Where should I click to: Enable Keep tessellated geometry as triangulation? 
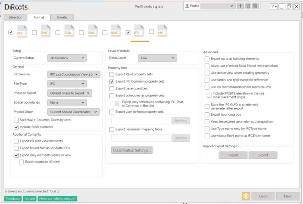[207, 121]
